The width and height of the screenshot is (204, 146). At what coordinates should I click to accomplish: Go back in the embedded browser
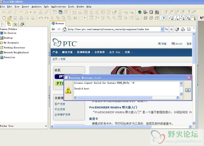click(x=53, y=29)
